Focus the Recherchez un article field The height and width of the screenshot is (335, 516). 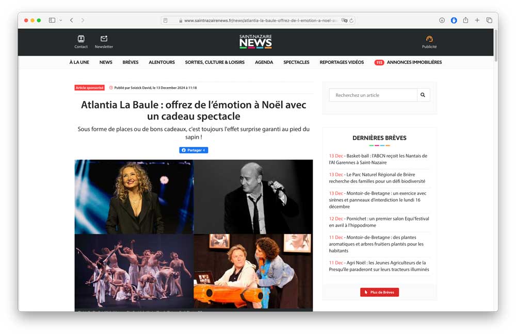[x=373, y=95]
